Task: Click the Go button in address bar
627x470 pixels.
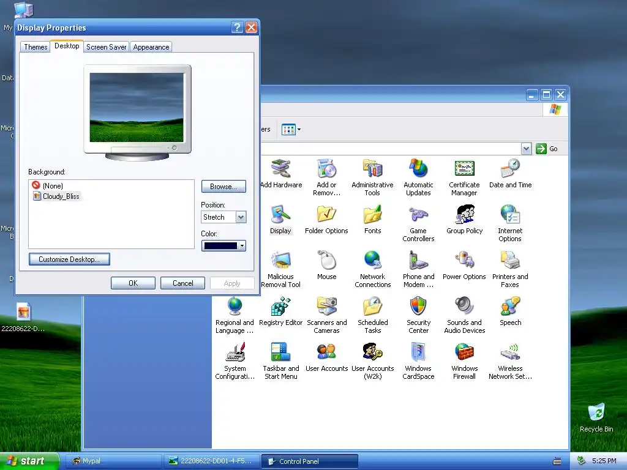Action: 547,149
